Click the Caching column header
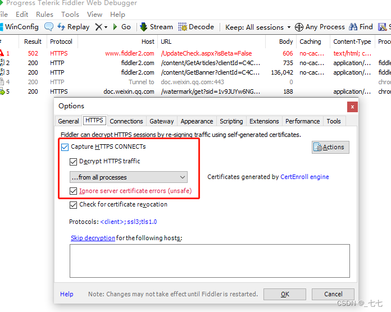391x312 pixels. coord(313,42)
